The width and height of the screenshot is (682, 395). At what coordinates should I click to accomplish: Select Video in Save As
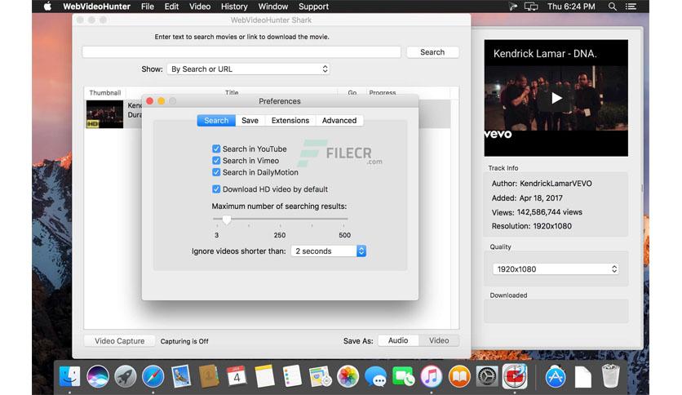[439, 340]
